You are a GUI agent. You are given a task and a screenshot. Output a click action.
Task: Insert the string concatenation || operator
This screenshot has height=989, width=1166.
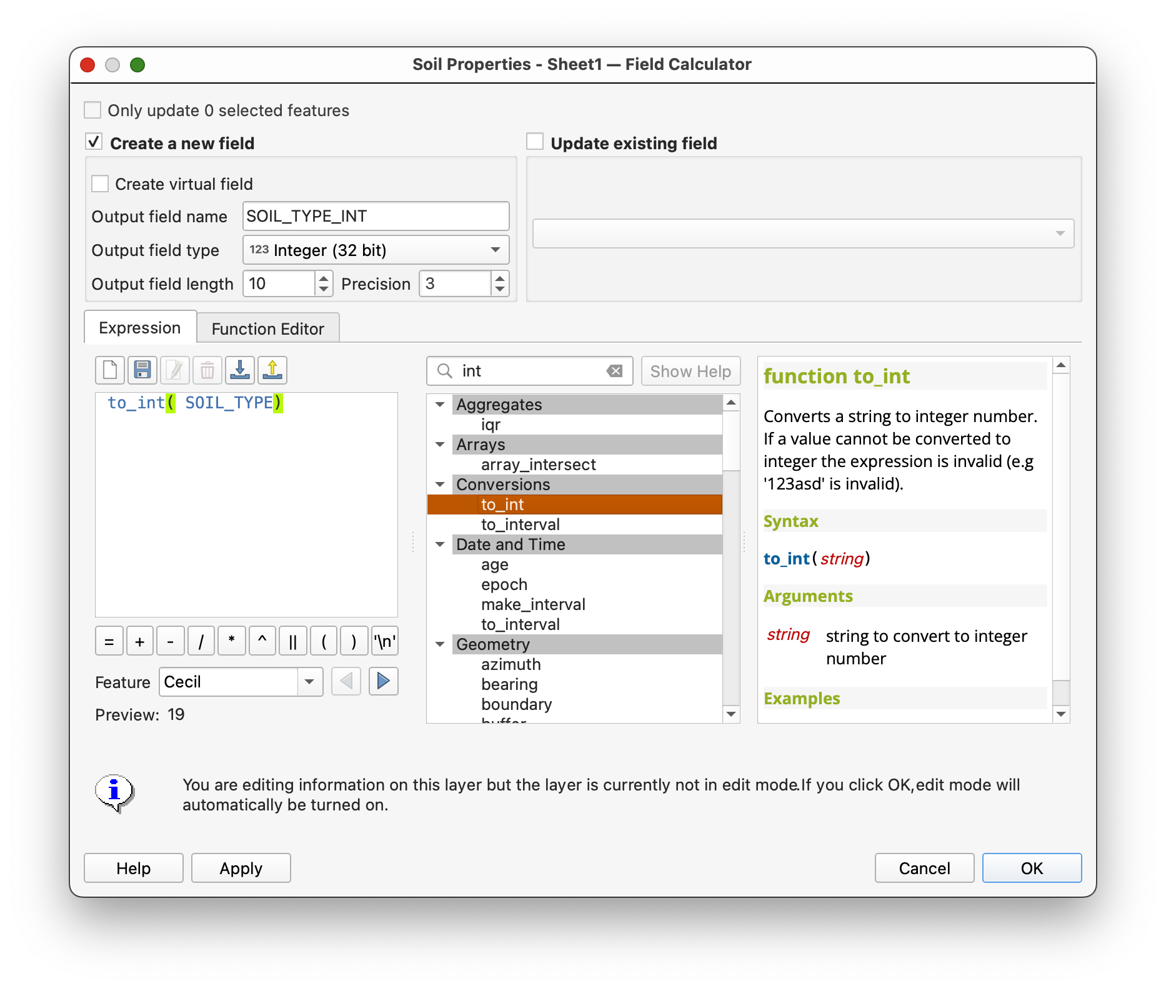click(292, 641)
